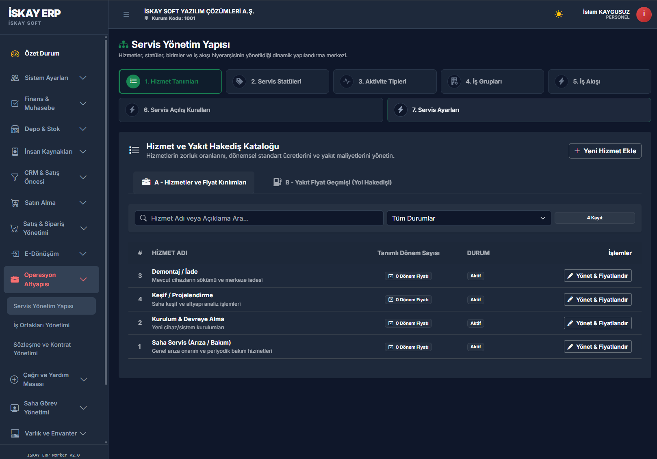Click the Aktivite Tipleri pulse icon
The image size is (657, 459).
tap(347, 82)
